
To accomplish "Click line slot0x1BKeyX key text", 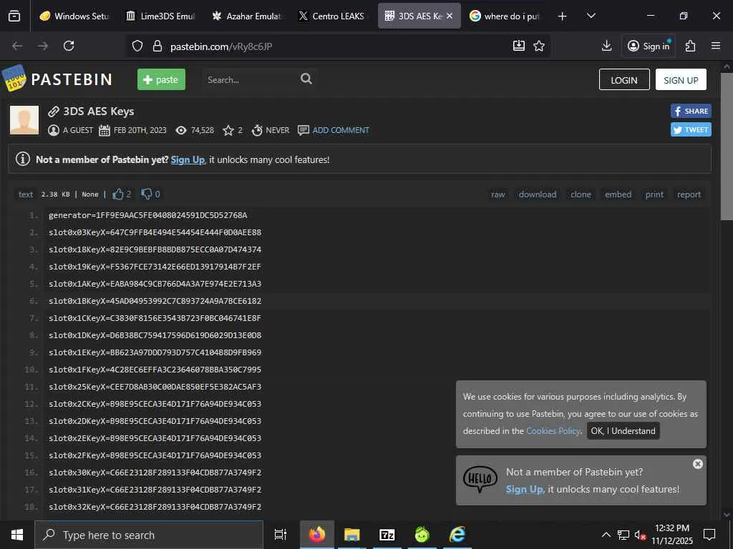I will point(155,301).
